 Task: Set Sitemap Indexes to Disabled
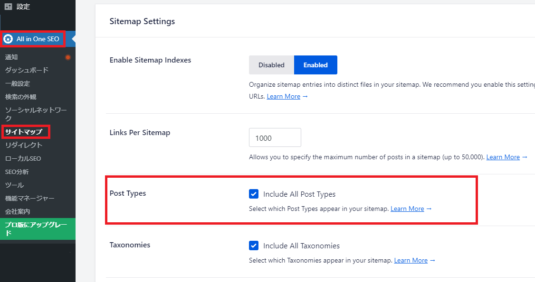point(271,65)
